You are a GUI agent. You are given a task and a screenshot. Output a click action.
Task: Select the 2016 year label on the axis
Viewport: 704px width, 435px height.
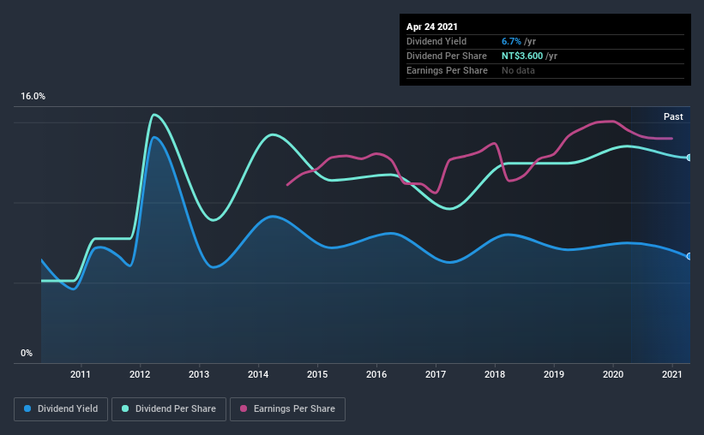[x=376, y=374]
